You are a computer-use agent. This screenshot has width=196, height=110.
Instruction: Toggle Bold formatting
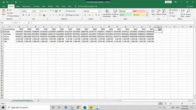[x=23, y=15]
